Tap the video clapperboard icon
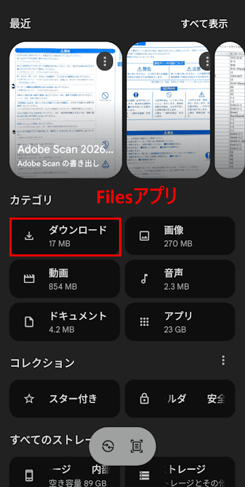 pos(29,279)
